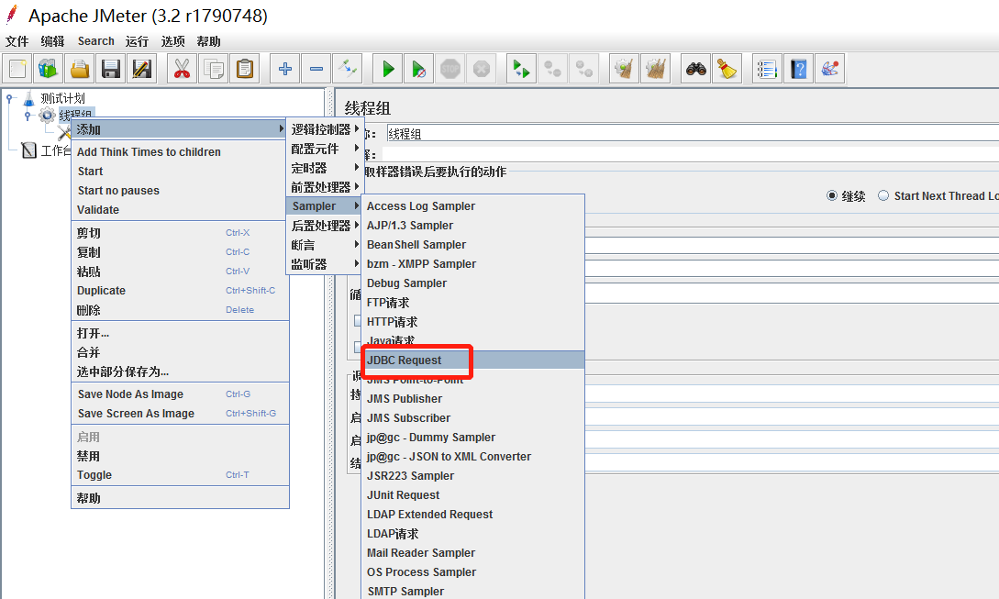The height and width of the screenshot is (599, 999).
Task: Click the Toggle enable/disable icon
Action: tap(348, 69)
